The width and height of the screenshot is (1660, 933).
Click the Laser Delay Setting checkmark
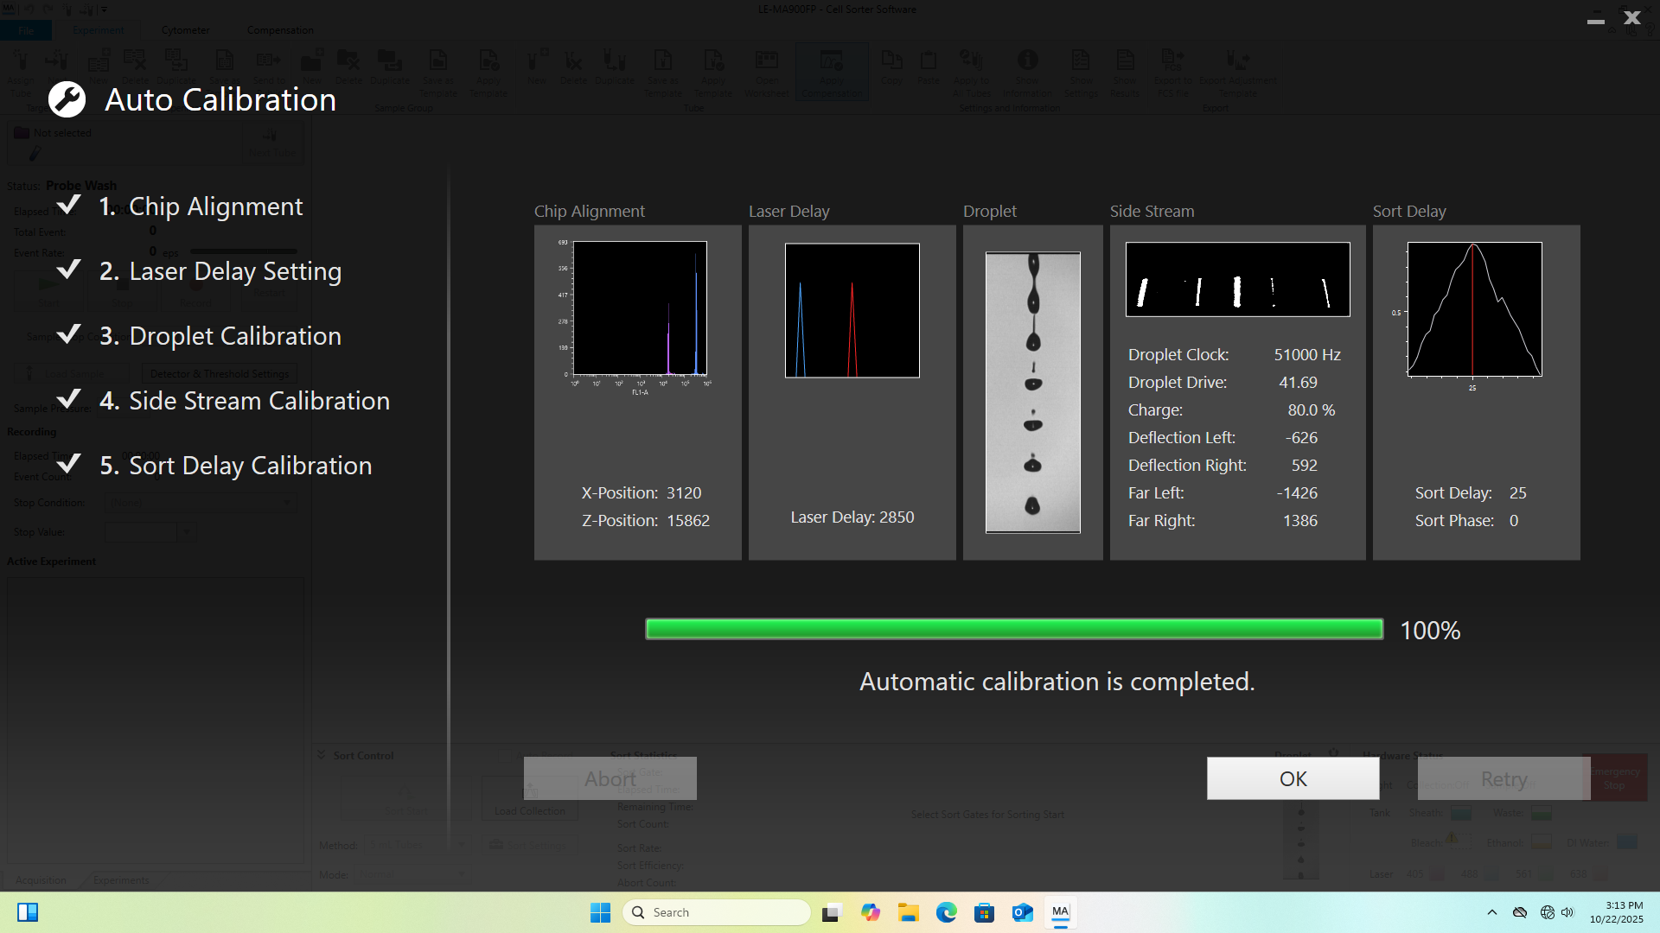point(68,270)
